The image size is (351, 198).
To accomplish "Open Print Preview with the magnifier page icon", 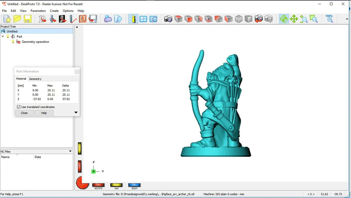I will [x=118, y=19].
